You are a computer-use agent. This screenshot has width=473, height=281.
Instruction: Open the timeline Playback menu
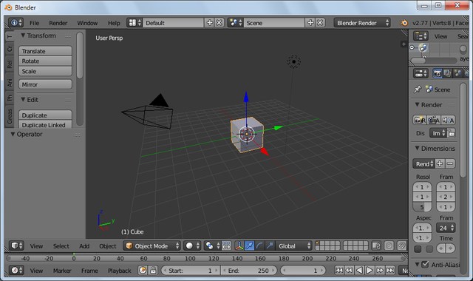pyautogui.click(x=120, y=271)
